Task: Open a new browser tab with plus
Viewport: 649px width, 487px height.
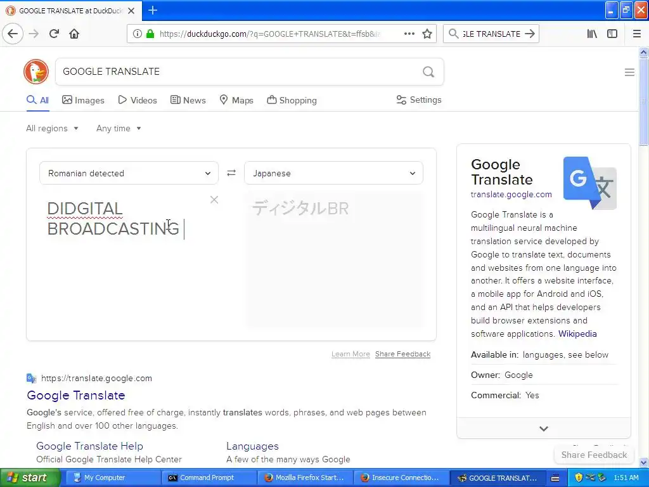Action: point(152,10)
